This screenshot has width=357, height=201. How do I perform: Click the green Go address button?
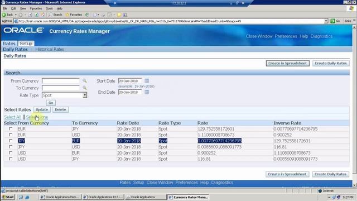335,21
